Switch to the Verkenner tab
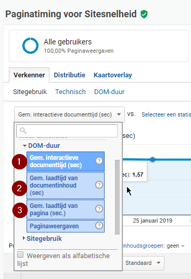Screen dimensions: 191x279 pyautogui.click(x=29, y=75)
